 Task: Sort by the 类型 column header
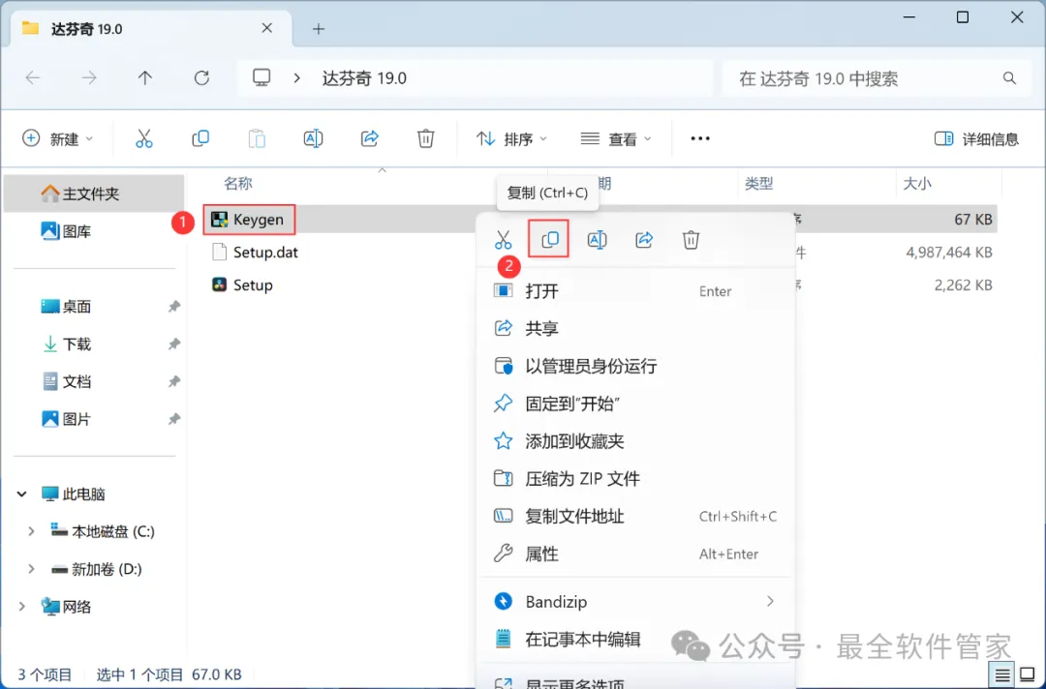pos(759,183)
